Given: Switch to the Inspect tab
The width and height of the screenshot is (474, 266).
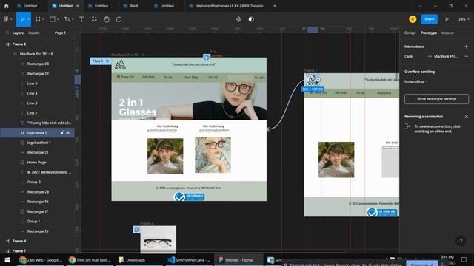Looking at the screenshot, I should 447,33.
